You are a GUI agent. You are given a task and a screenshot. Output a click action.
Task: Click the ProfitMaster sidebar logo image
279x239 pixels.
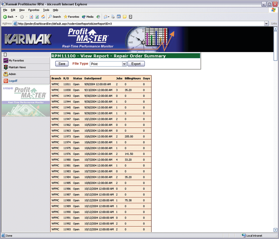click(x=26, y=101)
